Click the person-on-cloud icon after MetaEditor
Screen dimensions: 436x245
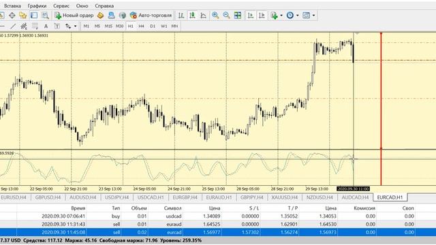(x=111, y=16)
